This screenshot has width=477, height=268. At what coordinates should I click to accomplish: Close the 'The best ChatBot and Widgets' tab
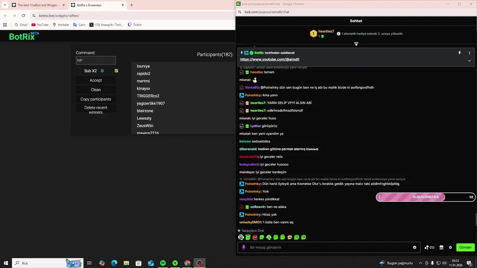point(63,5)
